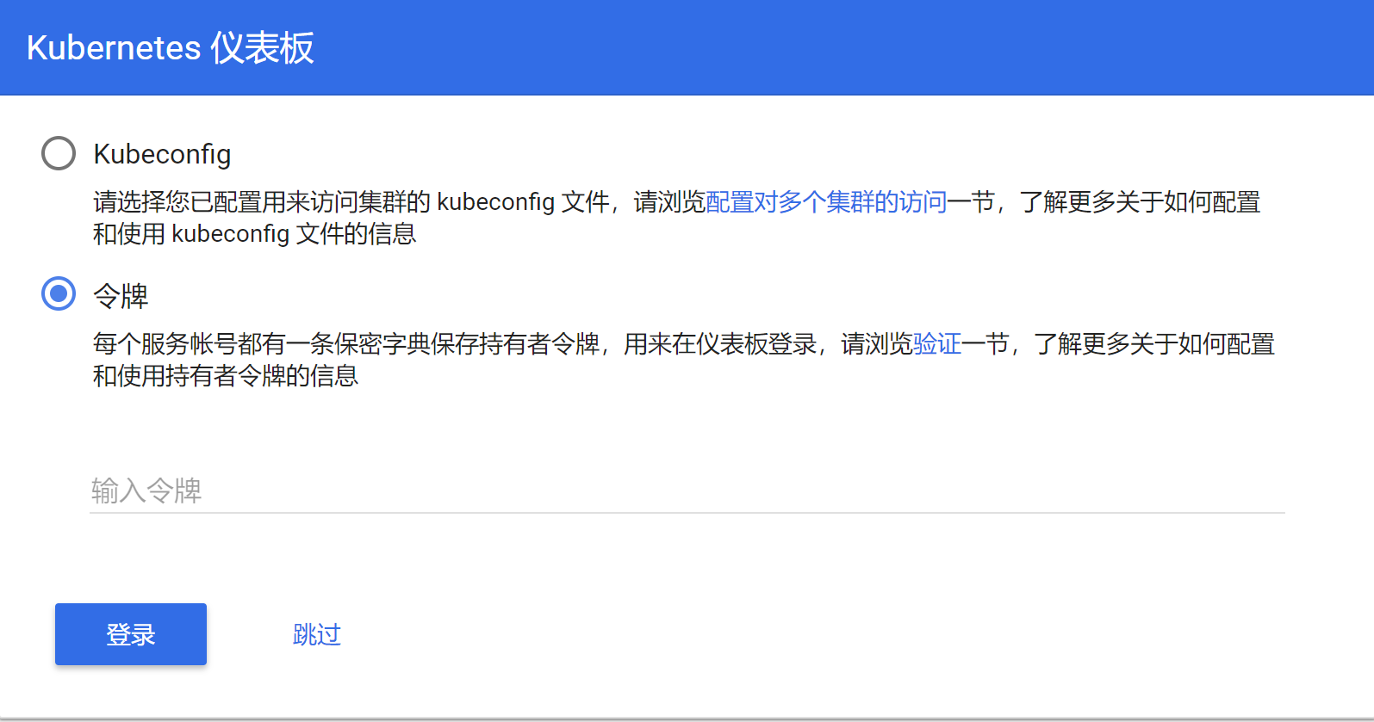
Task: Open the 配置对多个集群的访问 link
Action: click(826, 202)
